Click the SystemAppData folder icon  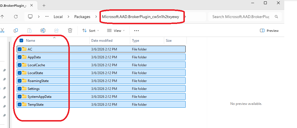coord(24,96)
